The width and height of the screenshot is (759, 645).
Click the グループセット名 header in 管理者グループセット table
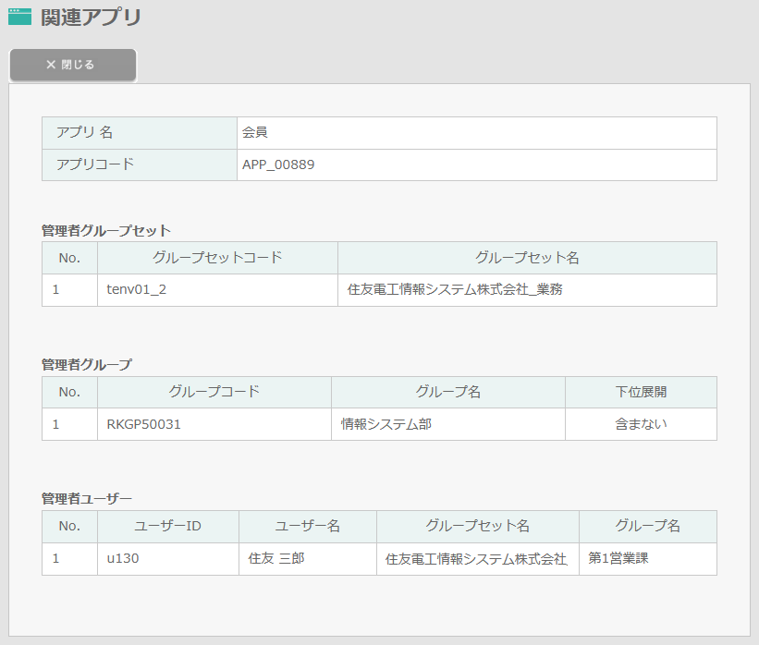[527, 258]
